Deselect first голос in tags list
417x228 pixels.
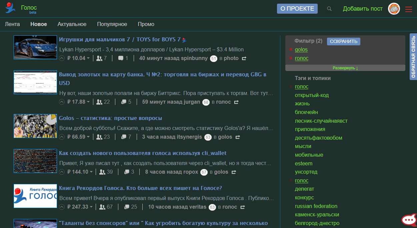click(x=291, y=87)
